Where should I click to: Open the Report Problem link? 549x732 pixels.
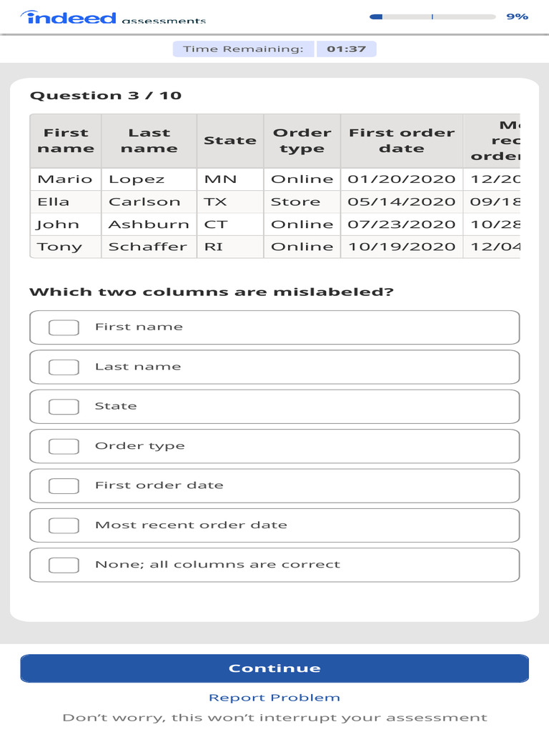(274, 698)
